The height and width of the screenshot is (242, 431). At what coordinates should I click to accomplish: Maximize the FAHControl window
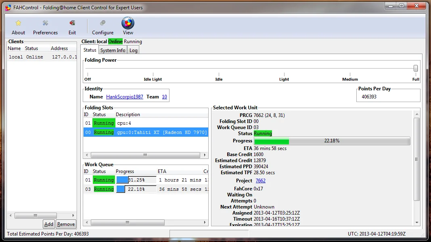tap(402, 6)
